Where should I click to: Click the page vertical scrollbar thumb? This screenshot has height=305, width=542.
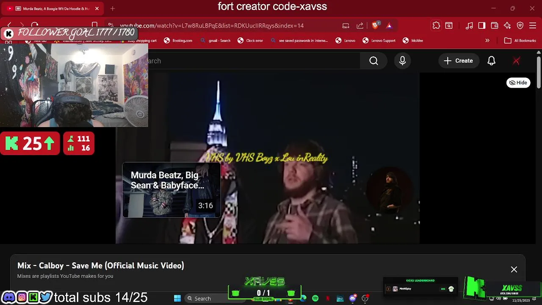539,72
